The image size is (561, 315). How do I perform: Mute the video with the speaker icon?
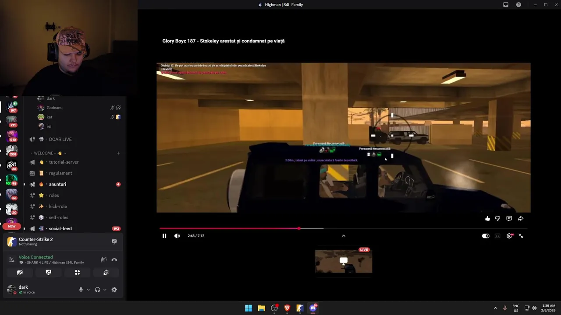[177, 236]
